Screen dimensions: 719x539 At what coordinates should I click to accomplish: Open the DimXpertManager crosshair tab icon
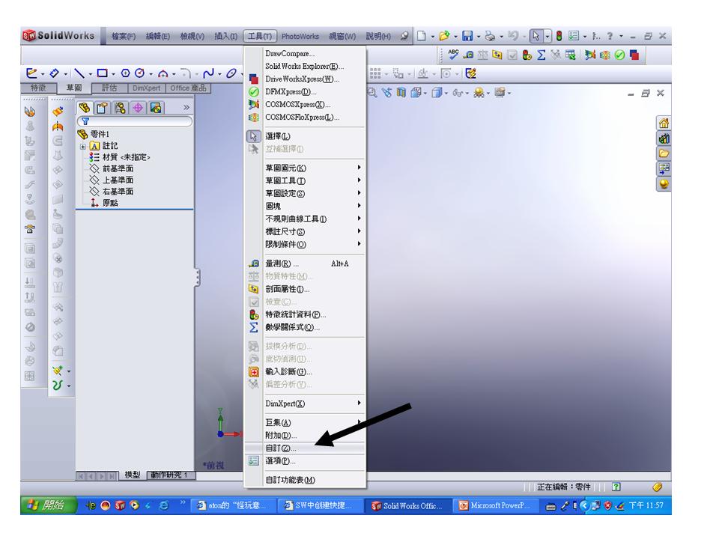138,108
